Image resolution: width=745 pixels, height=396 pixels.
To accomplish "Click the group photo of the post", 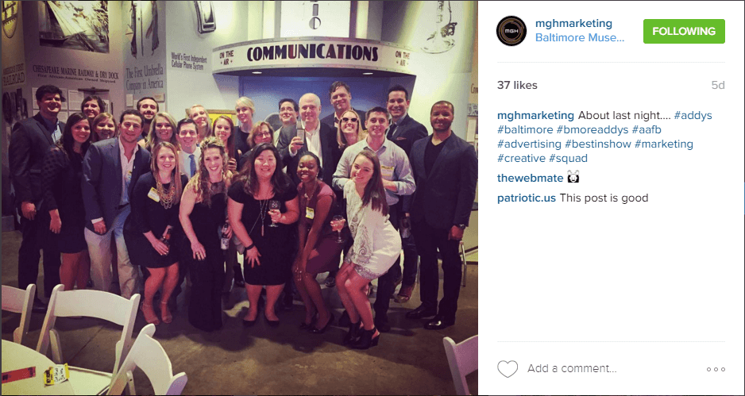I will [x=239, y=198].
